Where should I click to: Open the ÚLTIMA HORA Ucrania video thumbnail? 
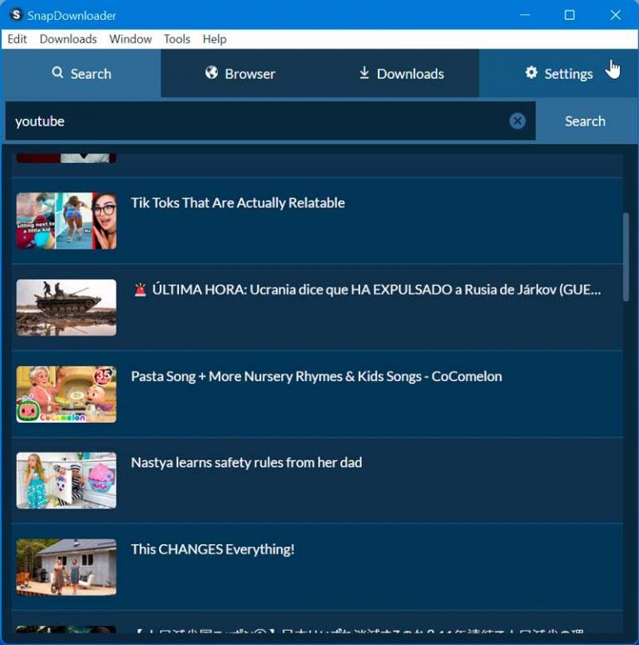point(67,308)
